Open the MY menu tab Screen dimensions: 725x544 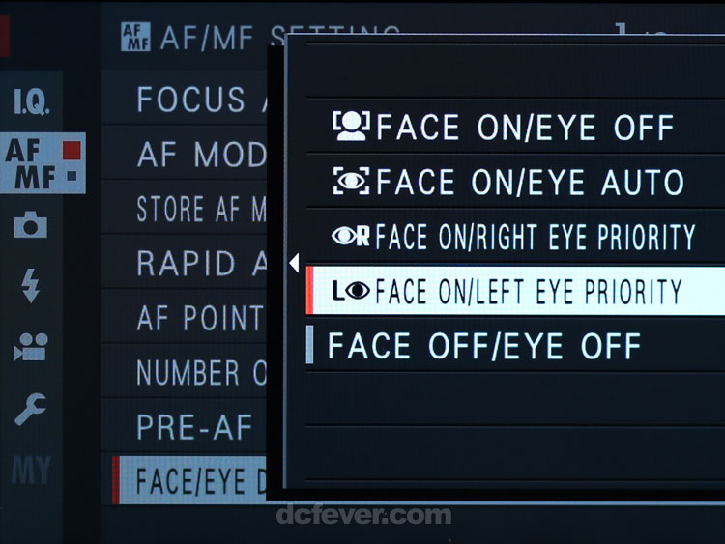pyautogui.click(x=31, y=470)
